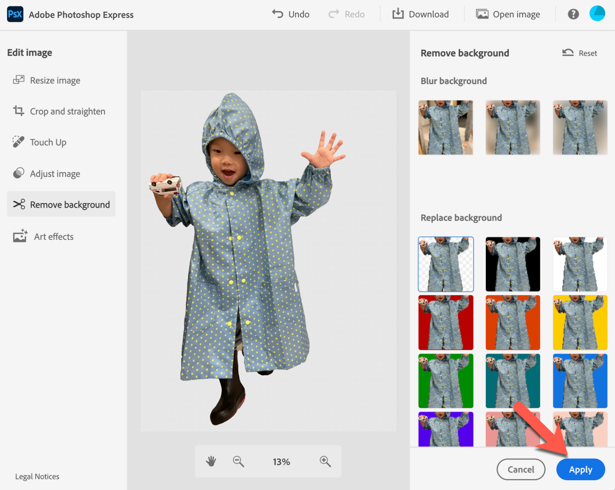
Task: Click the Cancel button
Action: click(x=521, y=469)
